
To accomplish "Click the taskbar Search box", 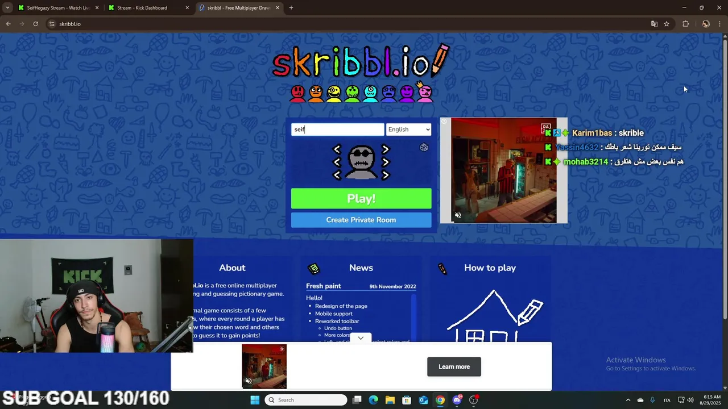I will (307, 400).
